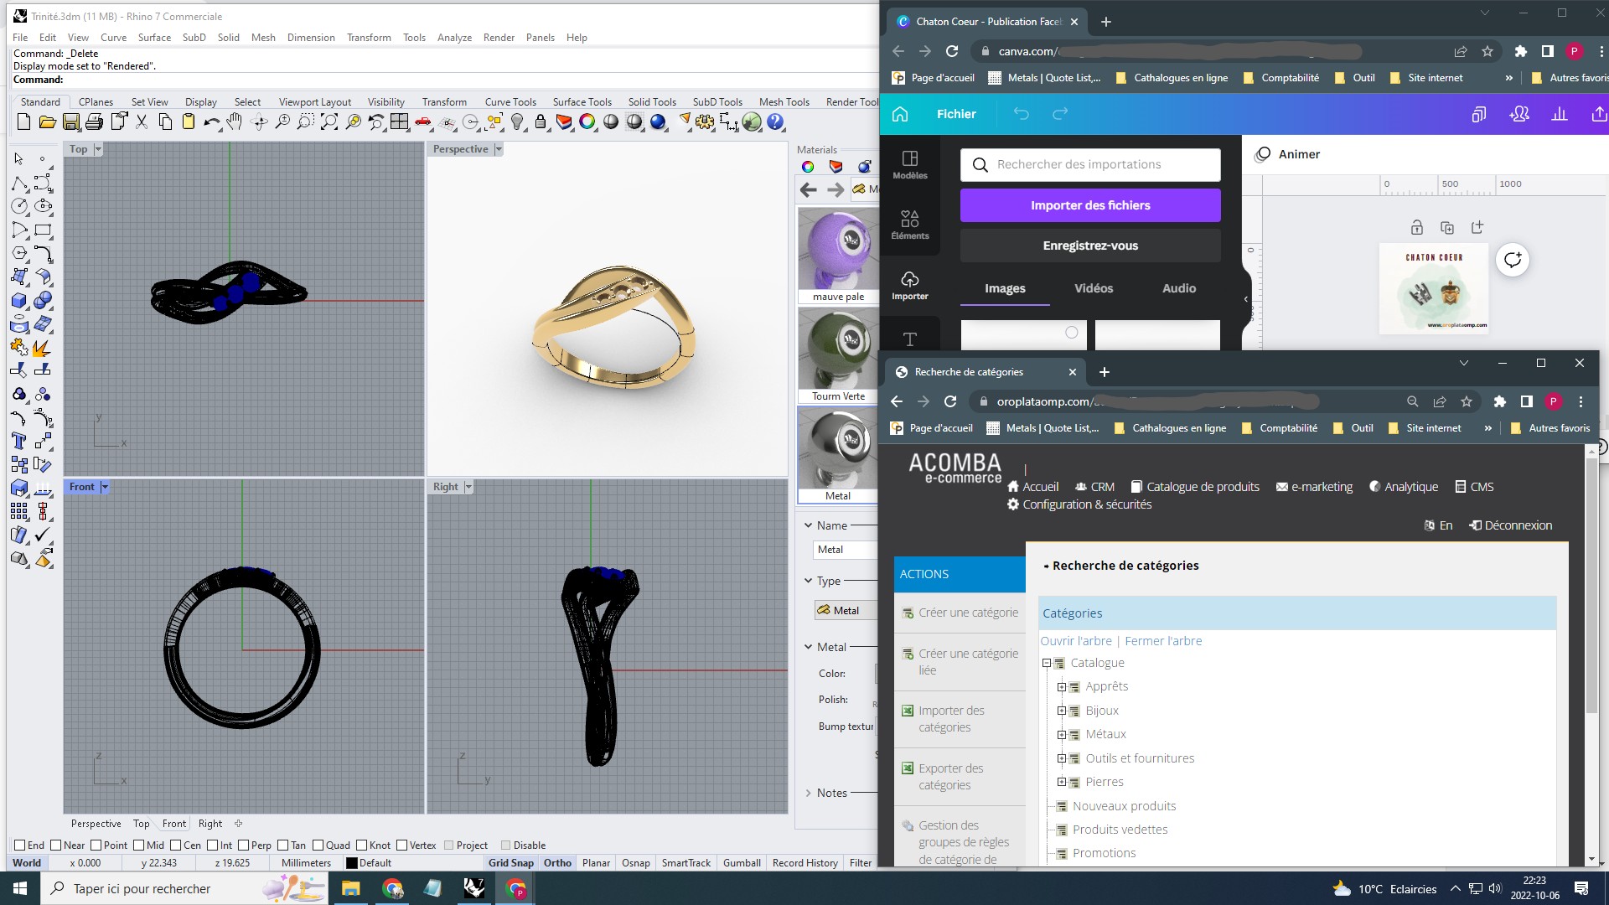Enable the Mid osnap checkbox

[x=139, y=845]
